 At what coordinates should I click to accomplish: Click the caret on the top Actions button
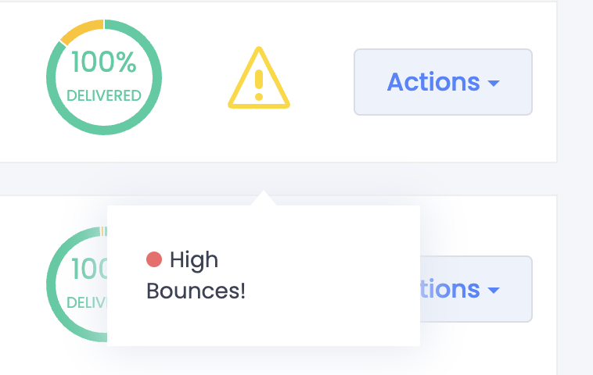pos(493,84)
